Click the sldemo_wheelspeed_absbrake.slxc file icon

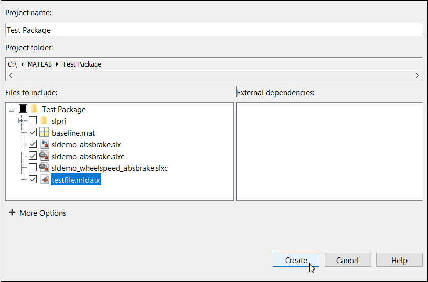tap(44, 168)
